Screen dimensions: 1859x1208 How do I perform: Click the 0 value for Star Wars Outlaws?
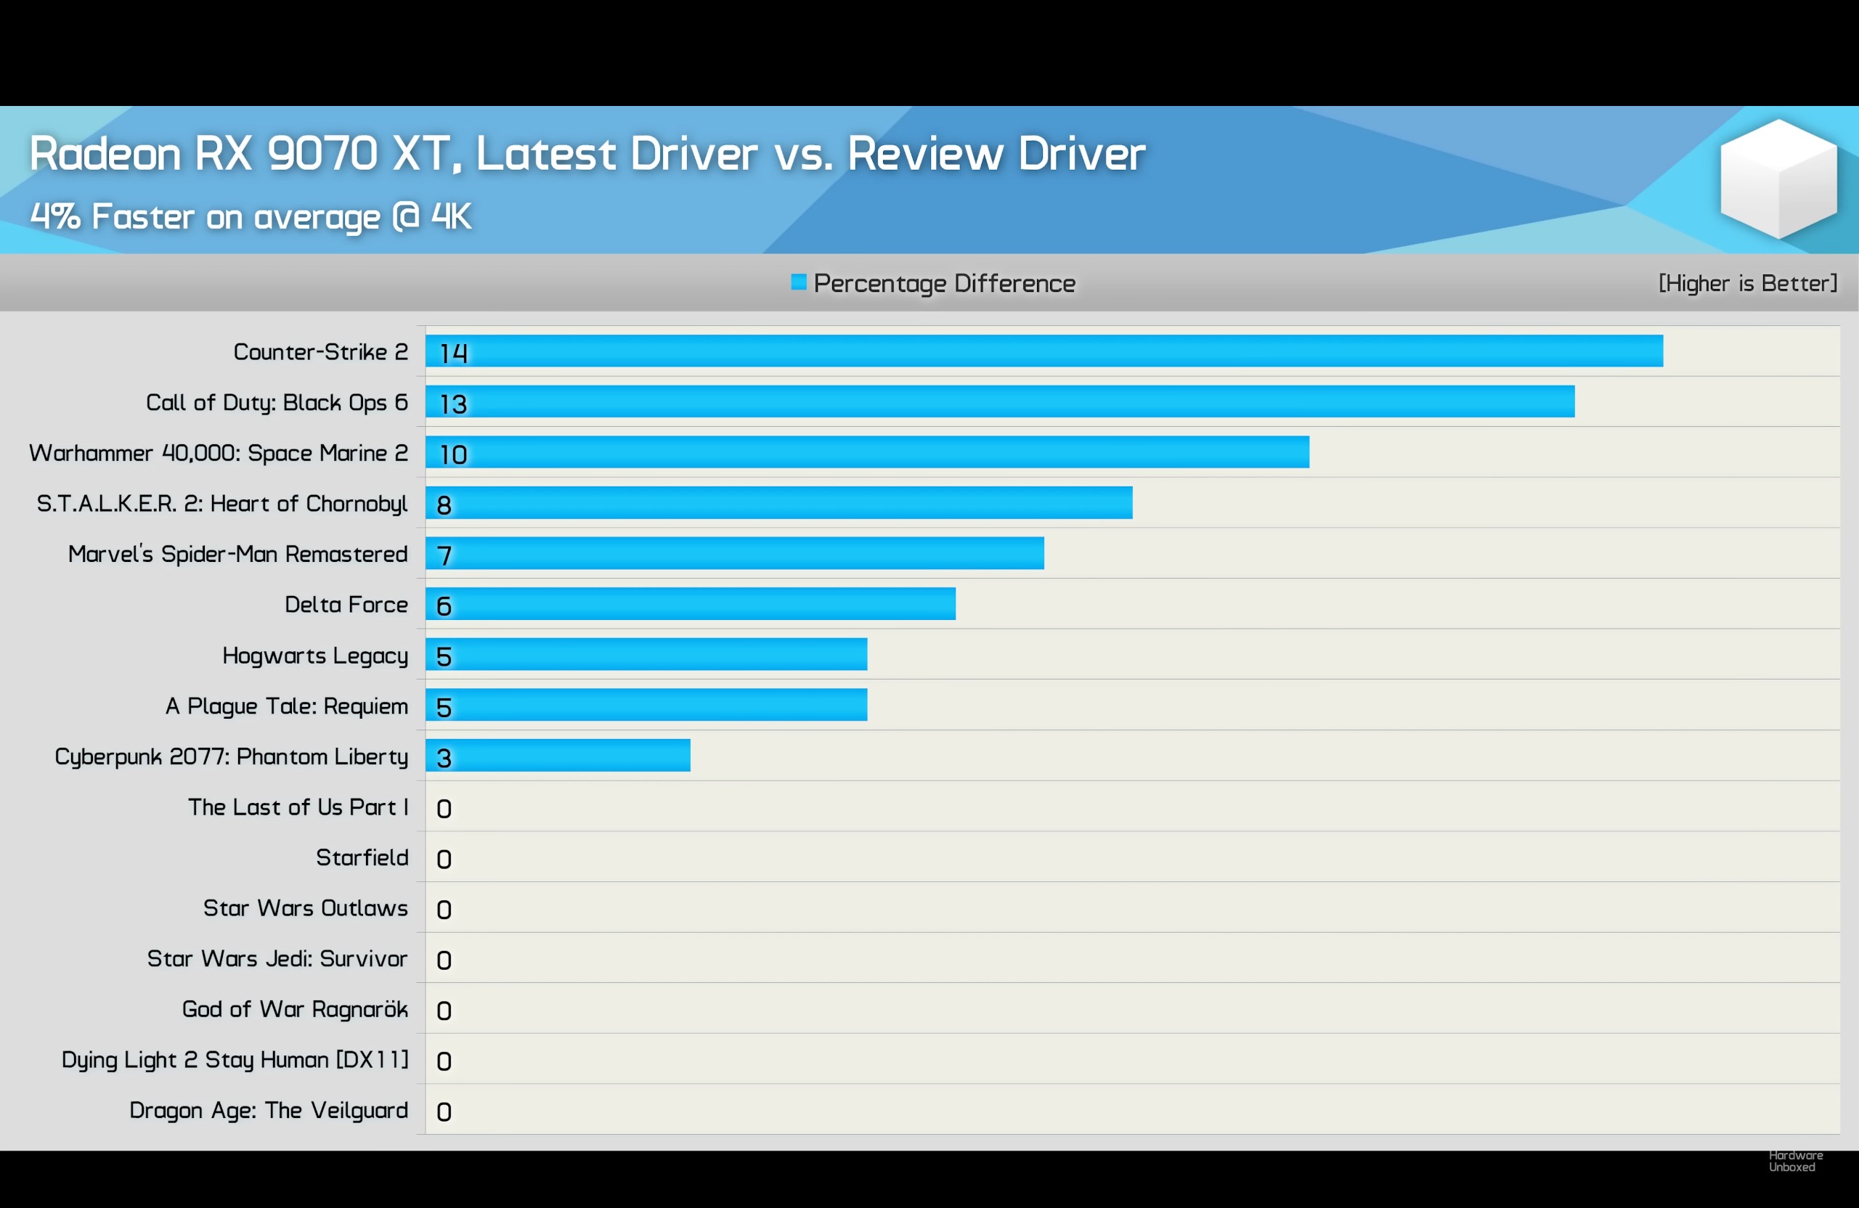(x=444, y=910)
